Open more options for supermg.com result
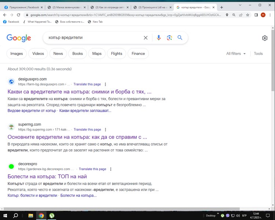 coord(105,130)
